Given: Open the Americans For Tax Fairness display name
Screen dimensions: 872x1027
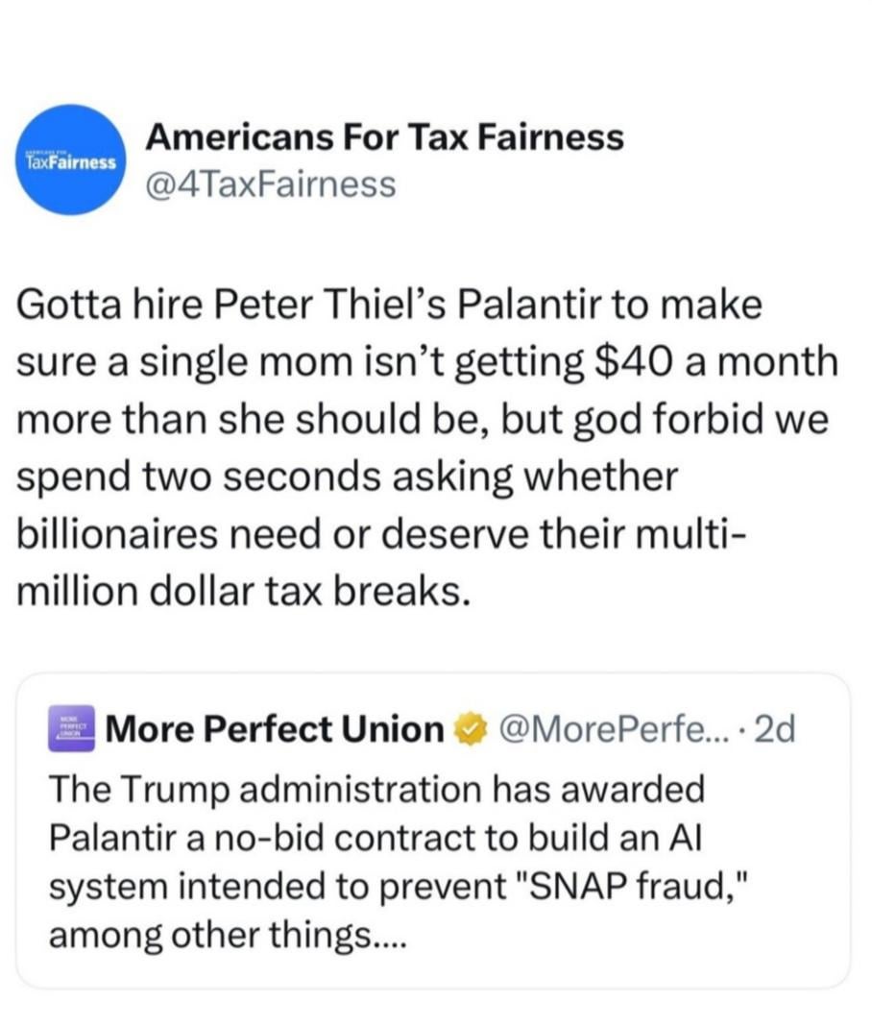Looking at the screenshot, I should (384, 138).
